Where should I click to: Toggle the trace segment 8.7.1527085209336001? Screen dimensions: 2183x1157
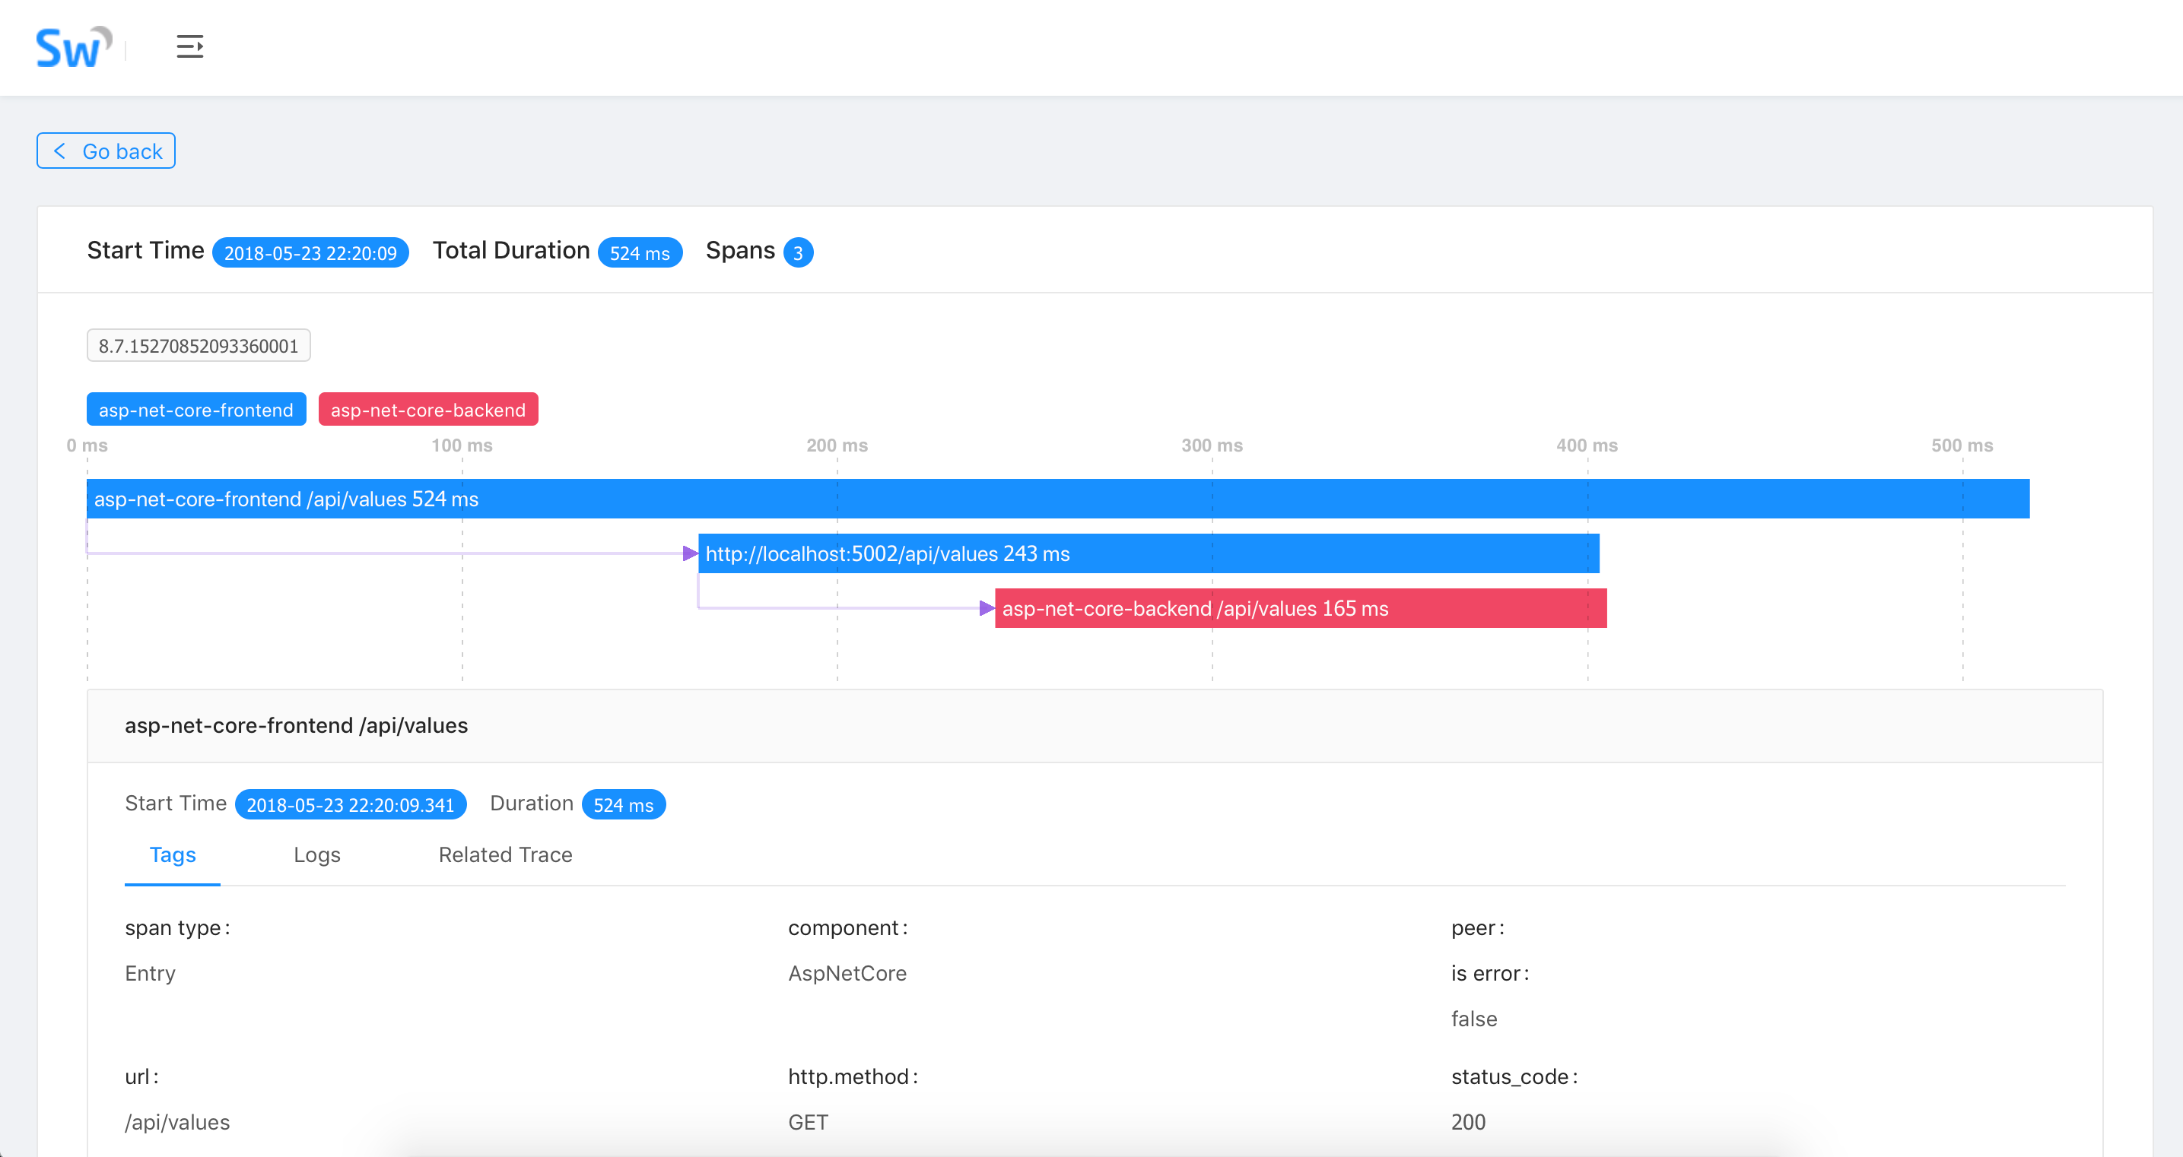199,344
